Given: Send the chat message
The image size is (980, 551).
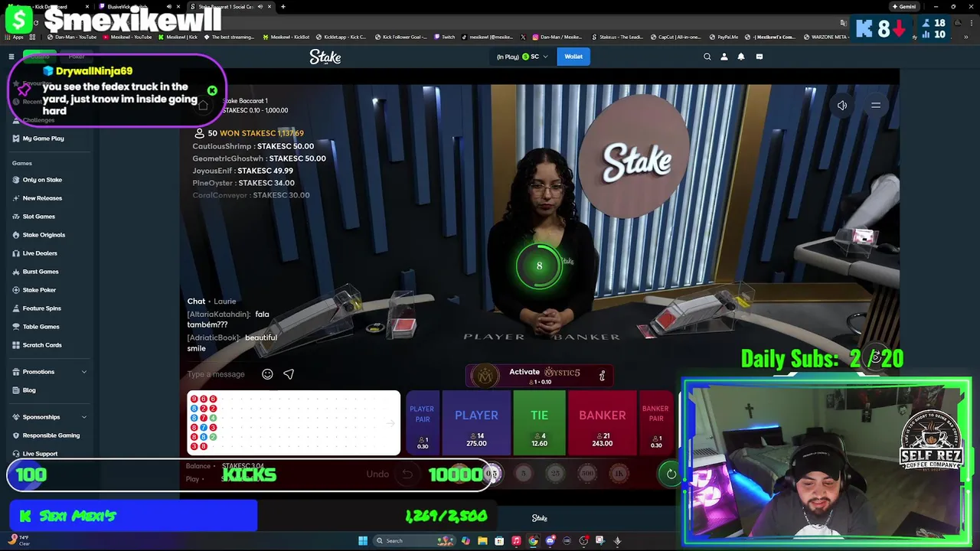Looking at the screenshot, I should pyautogui.click(x=289, y=374).
